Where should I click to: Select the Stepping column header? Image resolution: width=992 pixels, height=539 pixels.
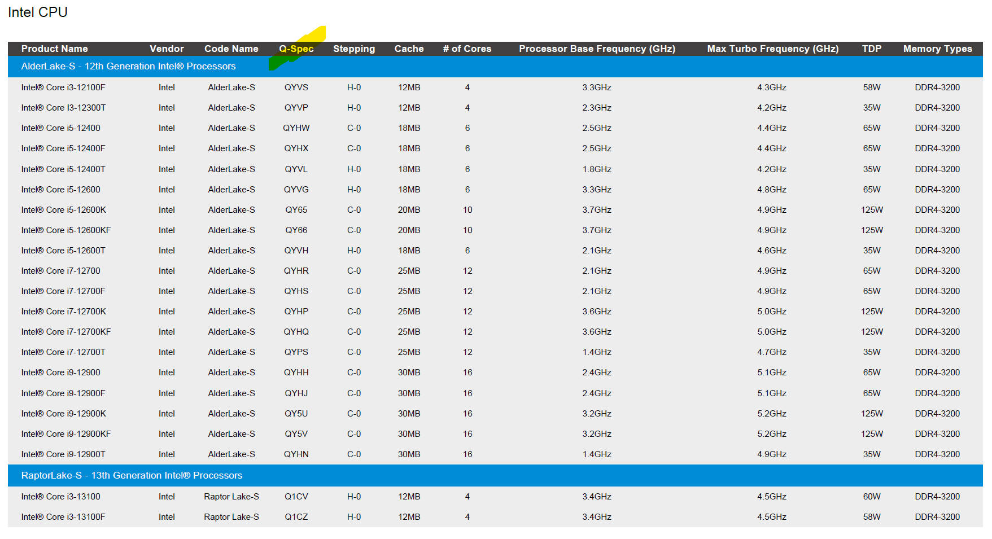[353, 49]
